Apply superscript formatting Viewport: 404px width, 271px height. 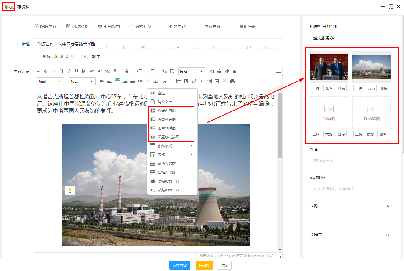[x=100, y=71]
